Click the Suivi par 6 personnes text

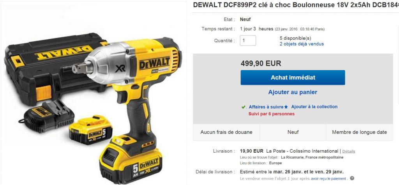pos(272,114)
